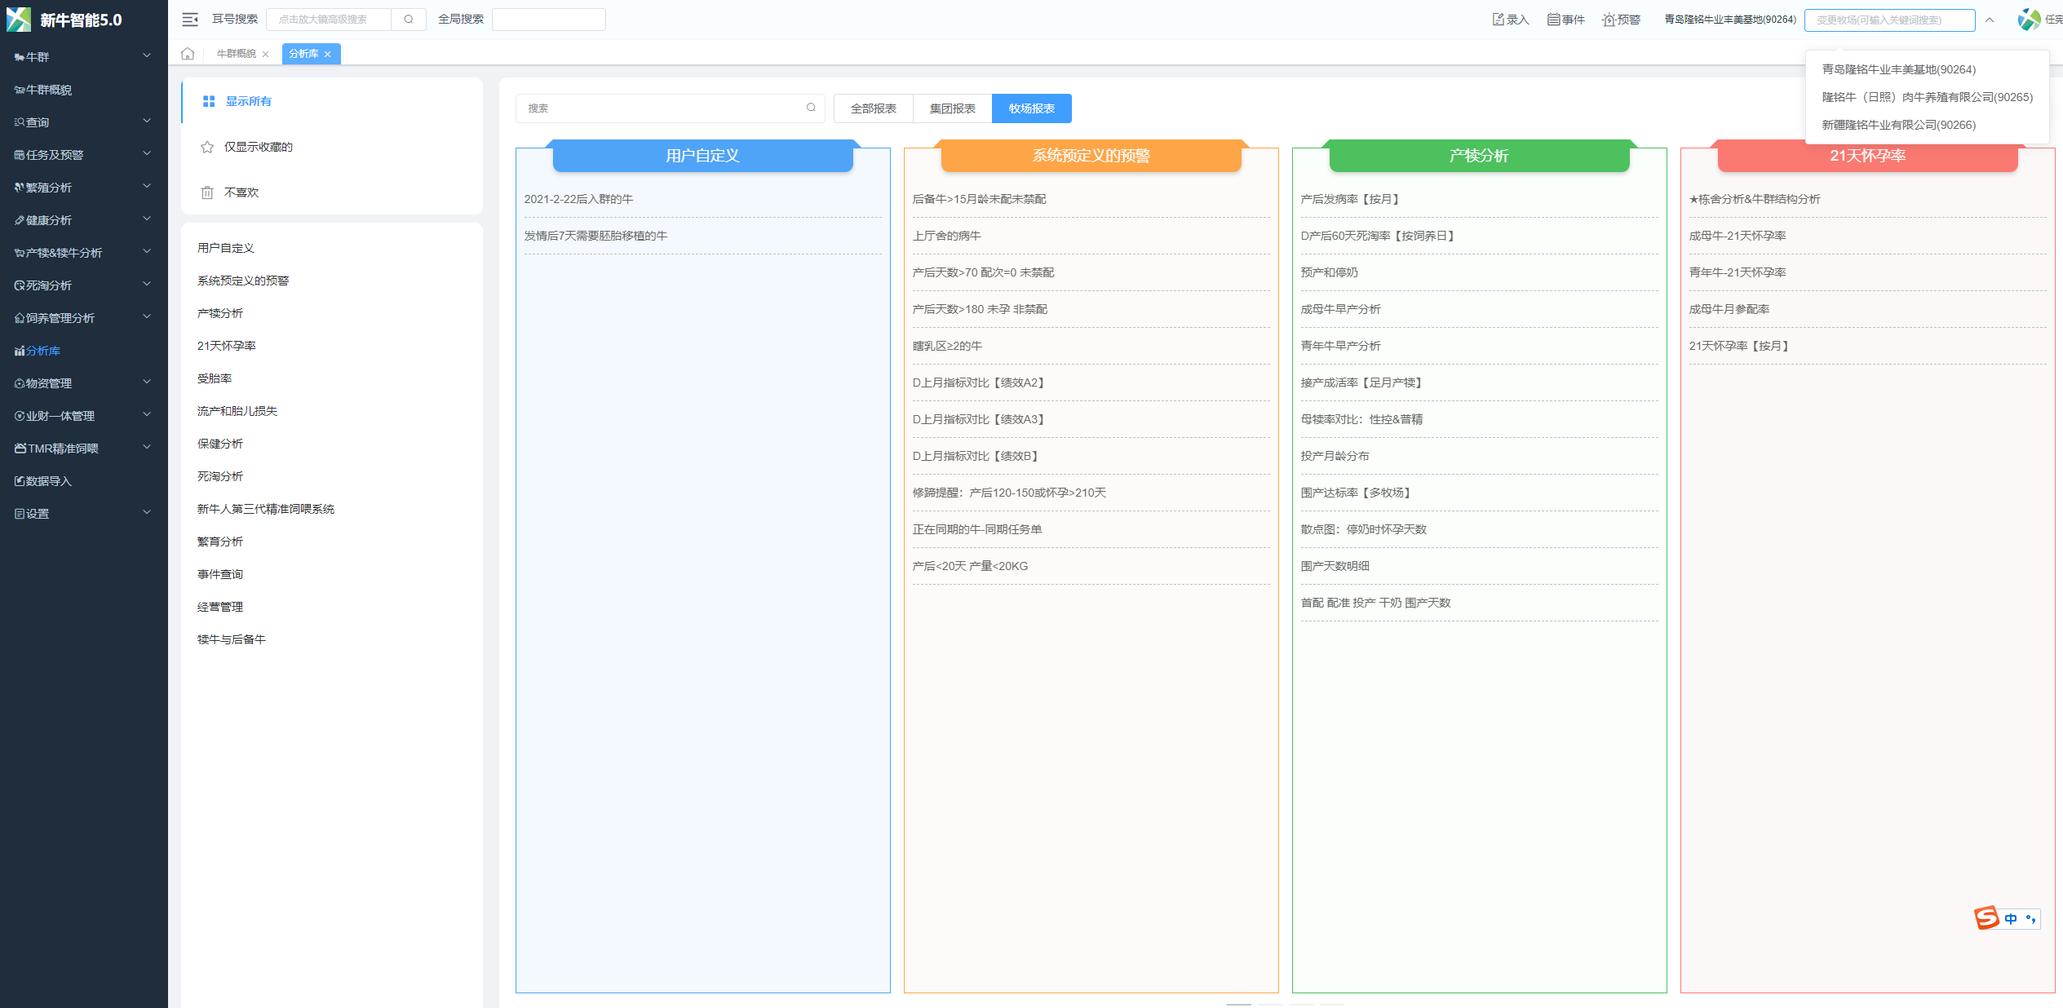Toggle Sogou Chinese/English 中 mode
Image resolution: width=2063 pixels, height=1008 pixels.
[x=2011, y=919]
